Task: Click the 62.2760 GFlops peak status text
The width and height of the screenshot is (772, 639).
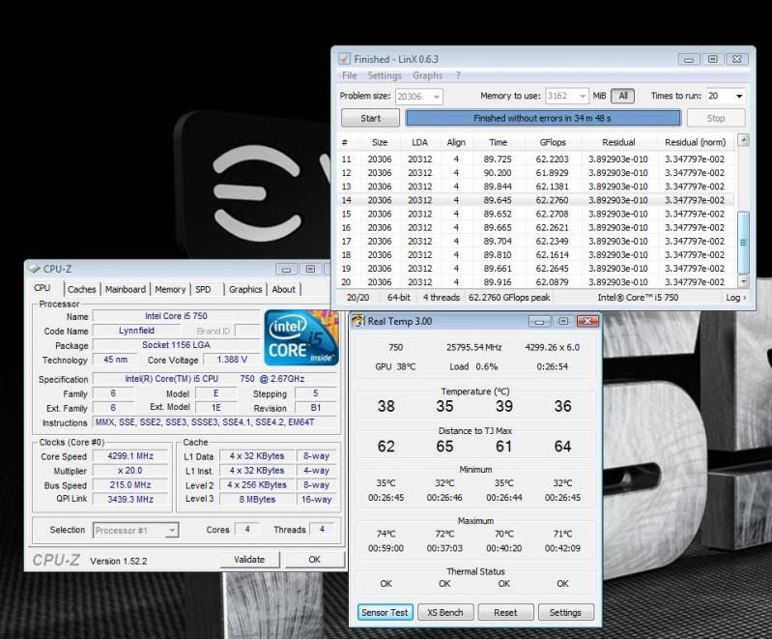Action: (x=509, y=298)
